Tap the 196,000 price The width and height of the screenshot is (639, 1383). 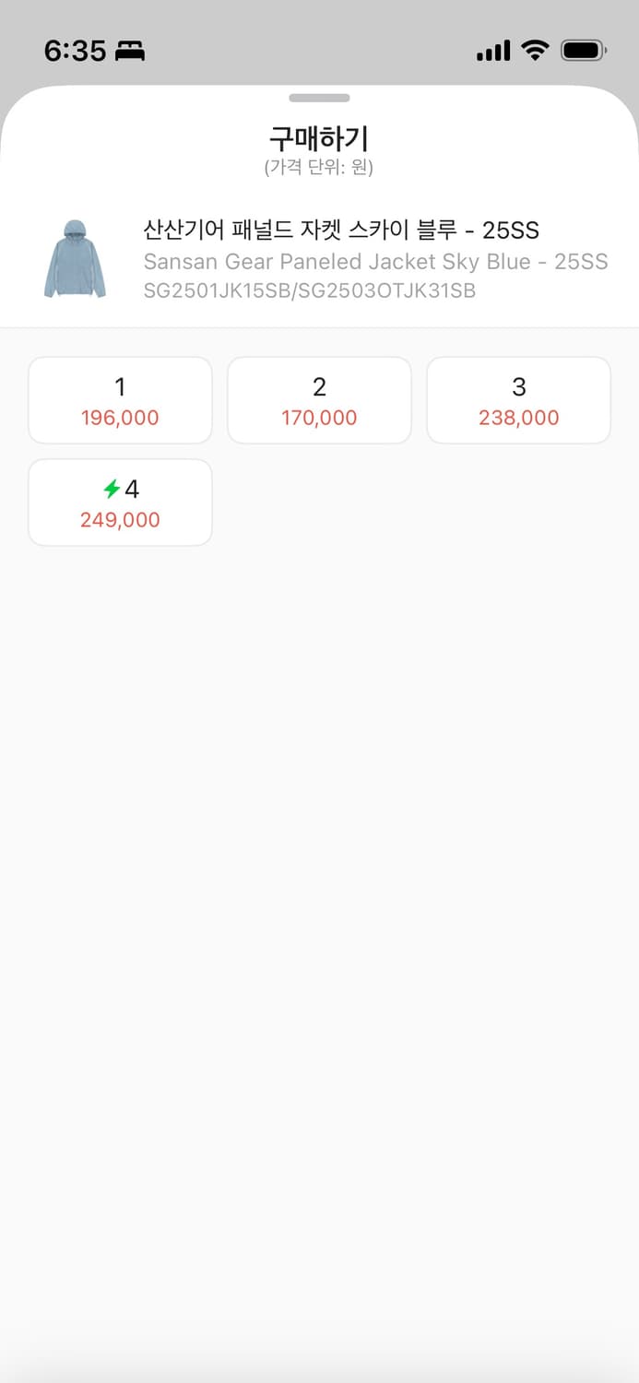pos(120,418)
